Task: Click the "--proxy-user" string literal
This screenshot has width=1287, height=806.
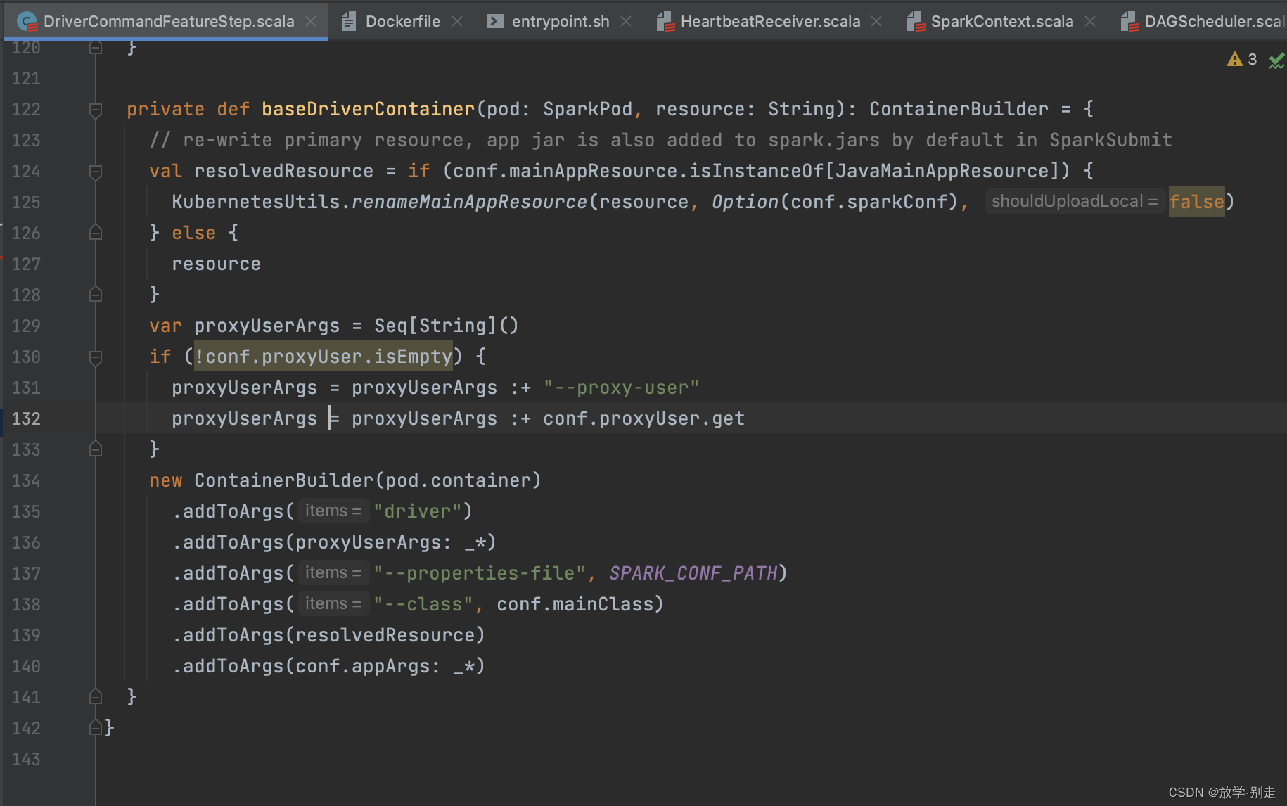Action: 621,388
